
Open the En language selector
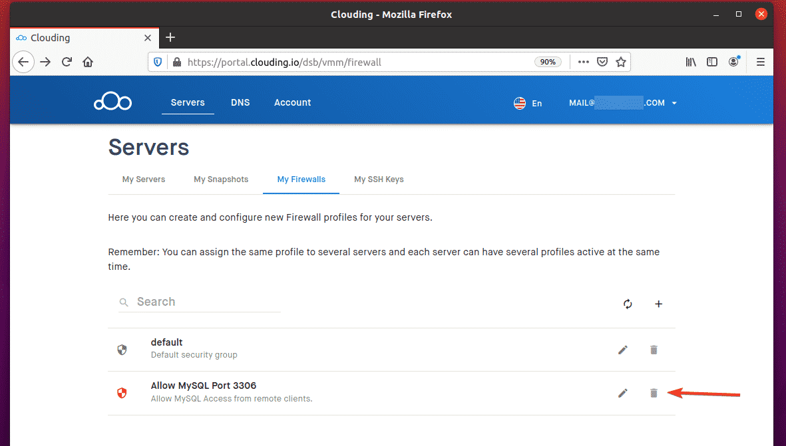click(x=528, y=103)
